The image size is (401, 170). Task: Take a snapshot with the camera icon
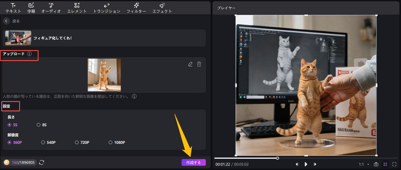(376, 164)
